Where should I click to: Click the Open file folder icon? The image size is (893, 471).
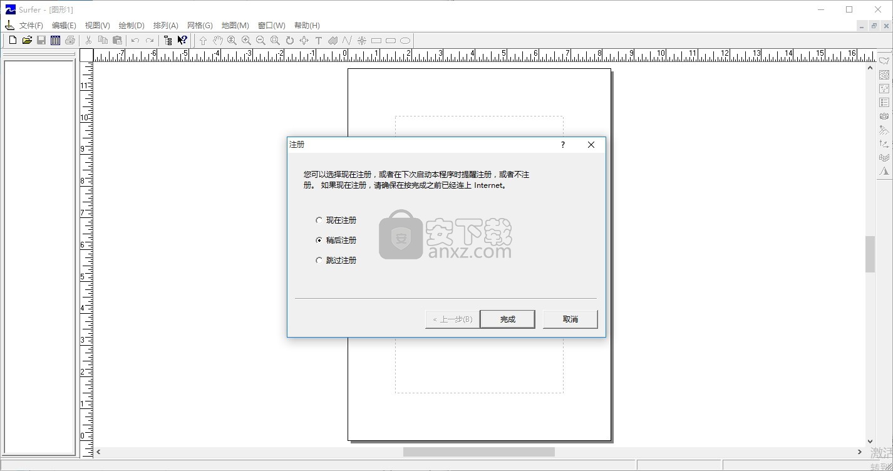click(x=27, y=40)
